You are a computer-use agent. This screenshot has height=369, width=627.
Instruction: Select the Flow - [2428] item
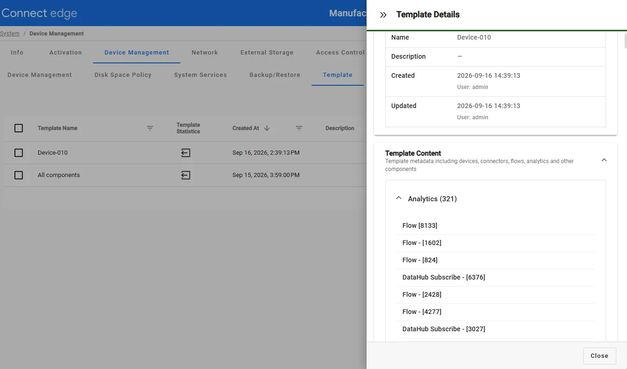[496, 294]
